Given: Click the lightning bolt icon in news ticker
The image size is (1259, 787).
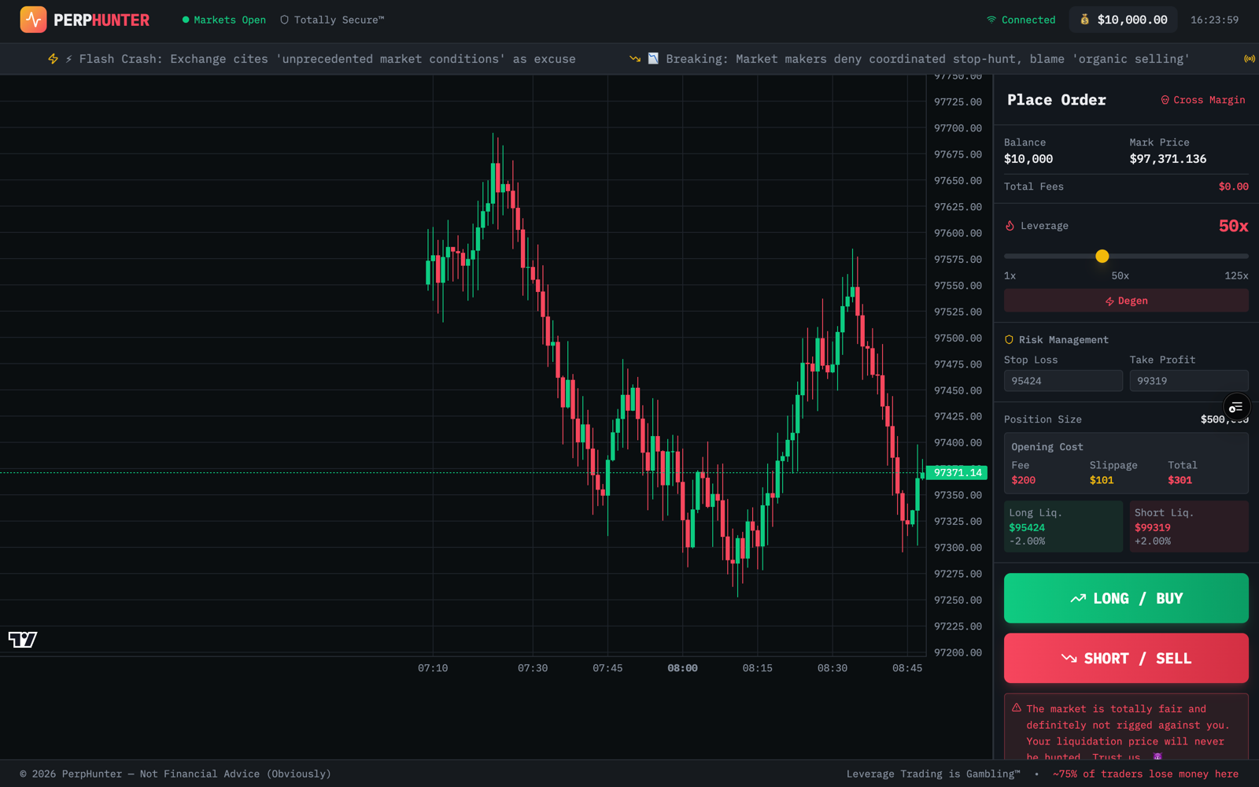Looking at the screenshot, I should click(54, 59).
